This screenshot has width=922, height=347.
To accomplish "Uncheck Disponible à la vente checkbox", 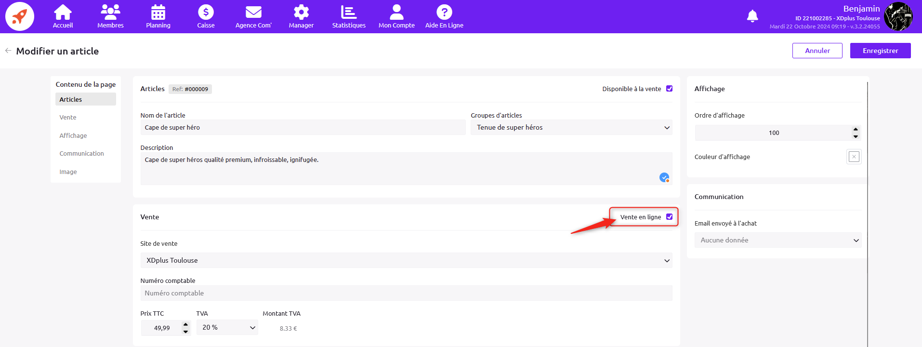I will [669, 89].
